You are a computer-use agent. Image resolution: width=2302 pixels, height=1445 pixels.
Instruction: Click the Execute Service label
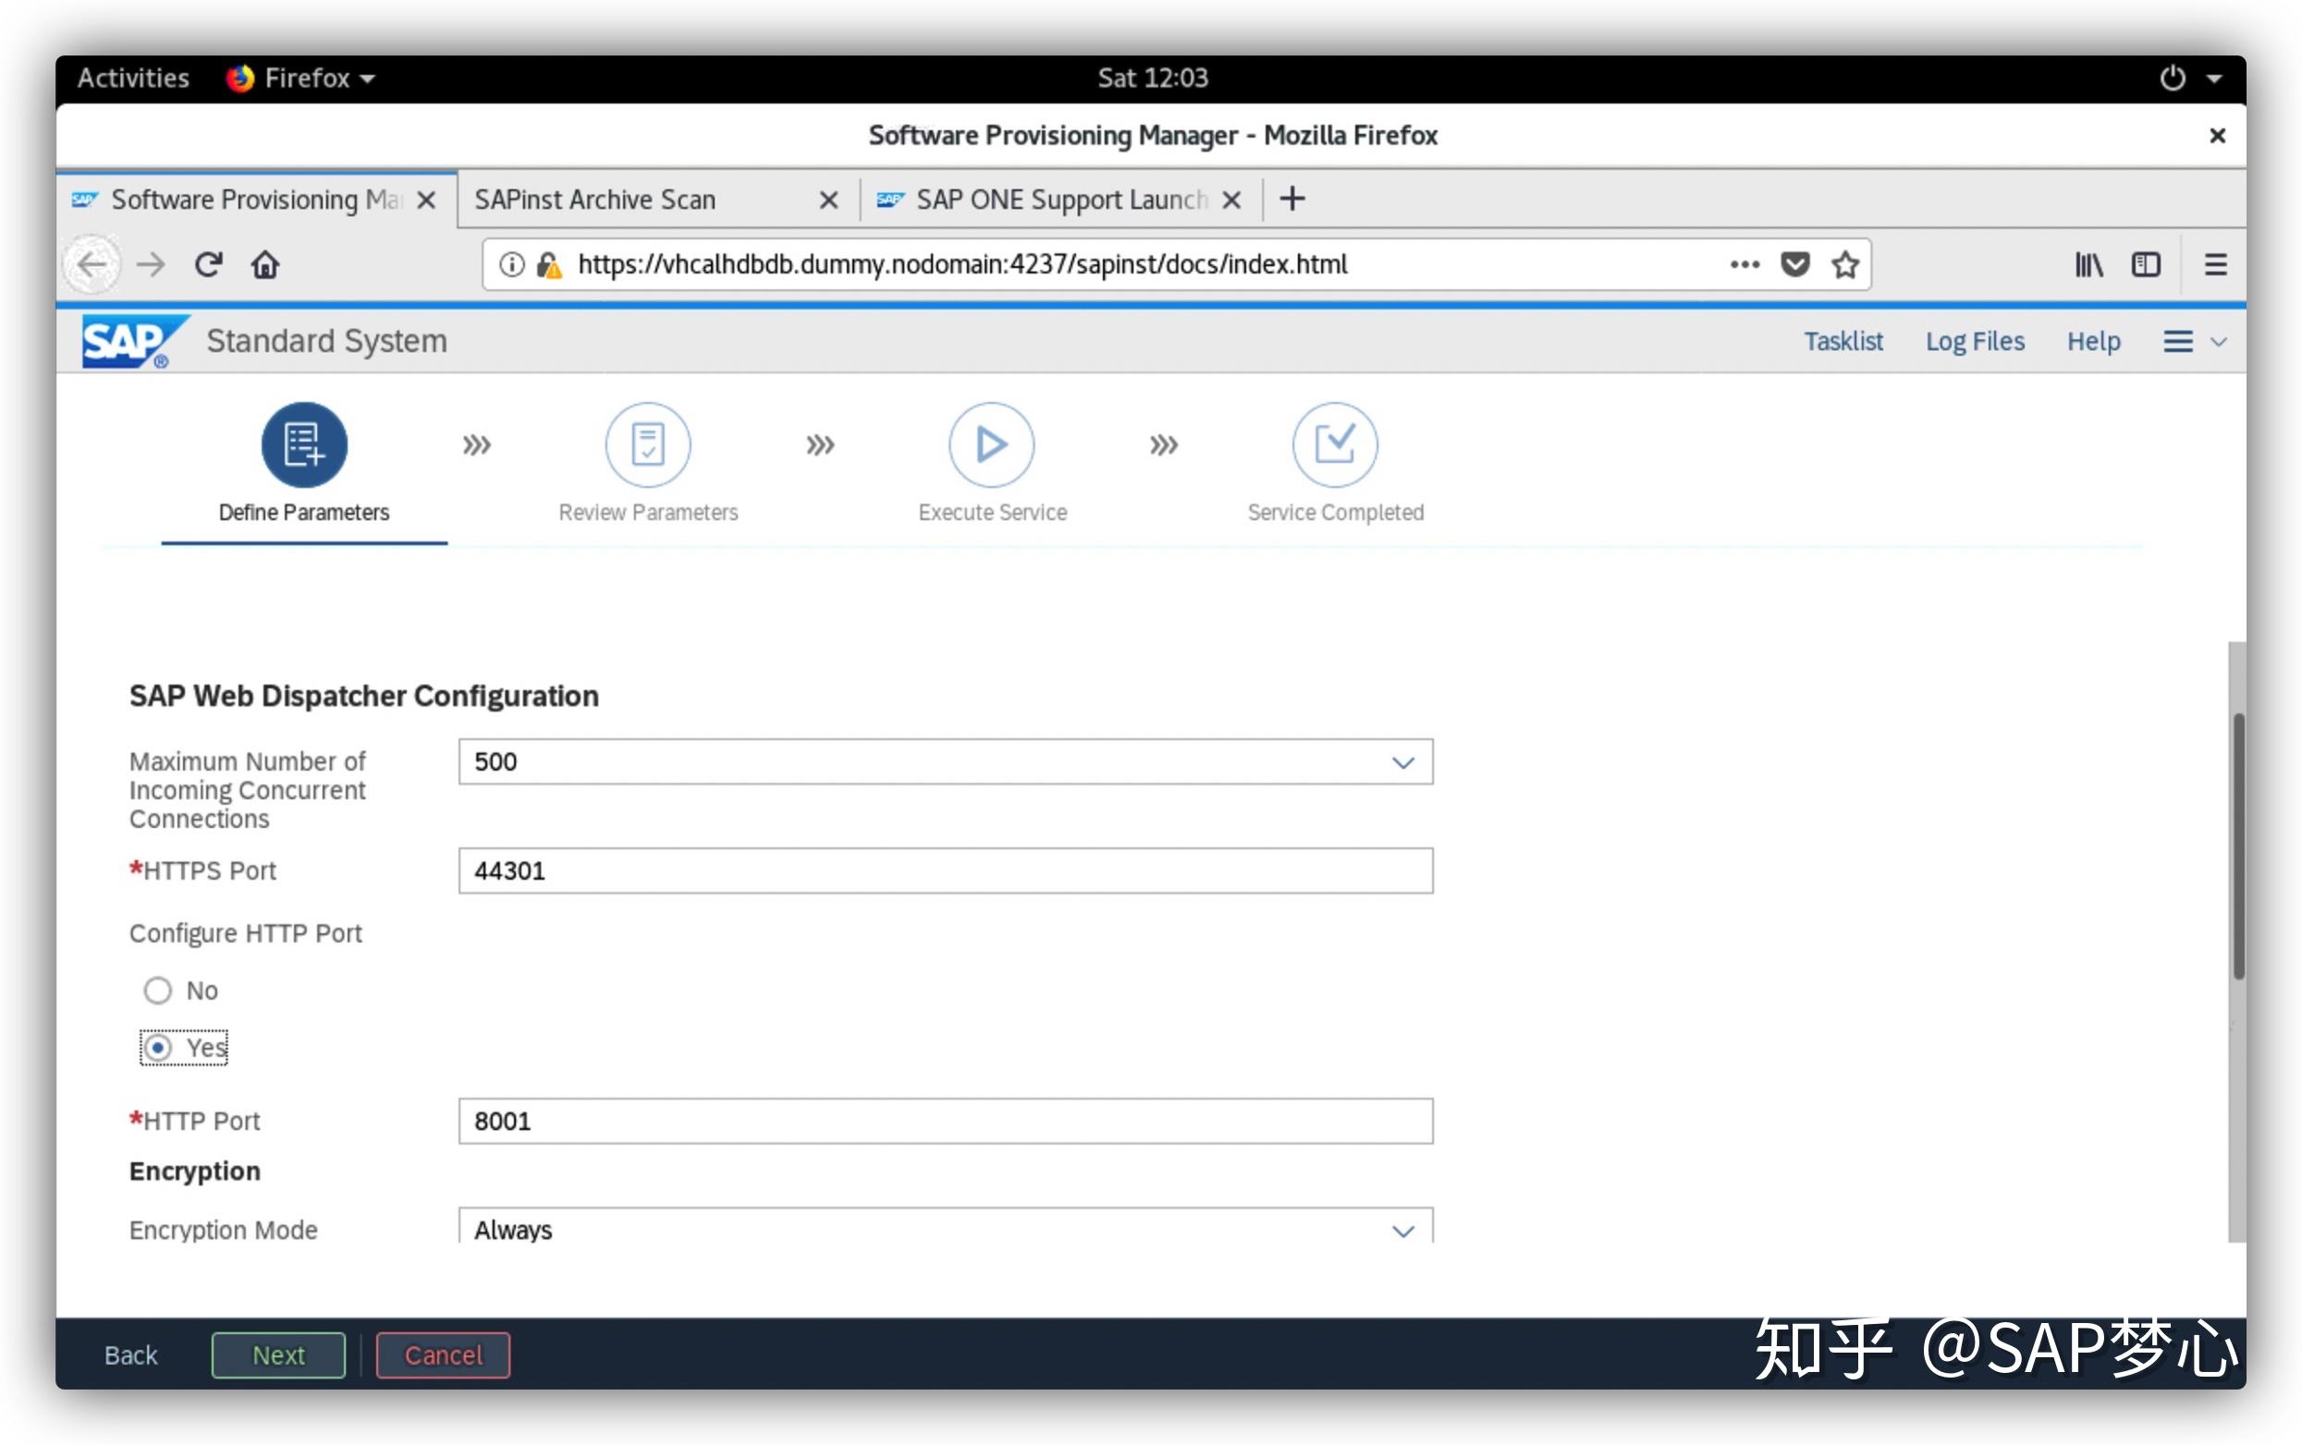point(992,513)
